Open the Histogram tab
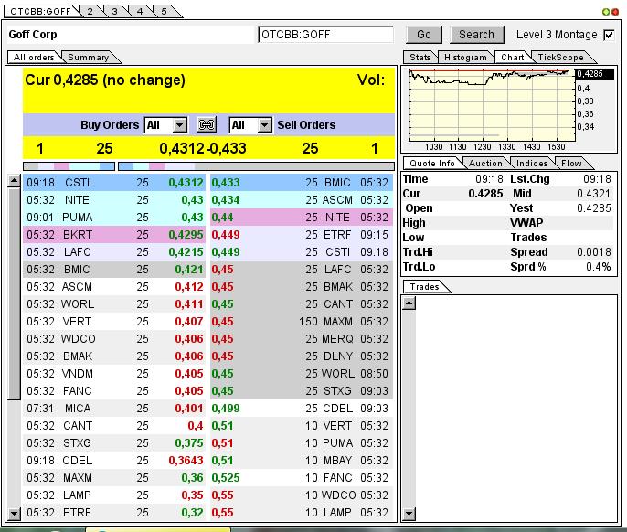This screenshot has height=532, width=627. pos(465,58)
